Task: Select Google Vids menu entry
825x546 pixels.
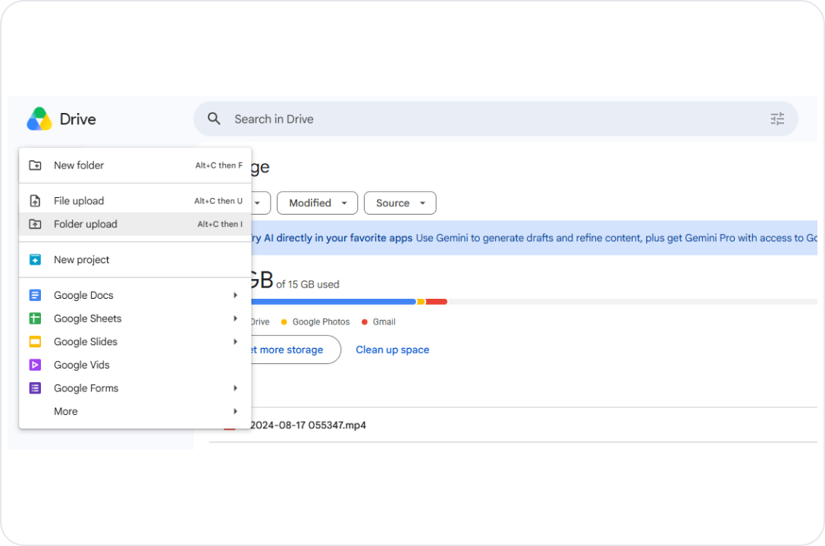Action: coord(135,365)
